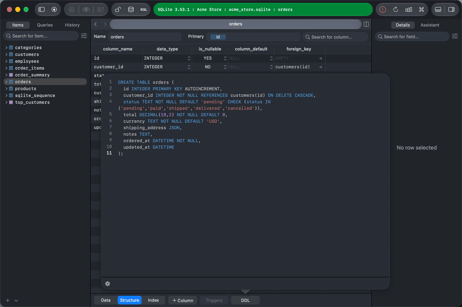
Task: Expand the products table
Action: 6,89
